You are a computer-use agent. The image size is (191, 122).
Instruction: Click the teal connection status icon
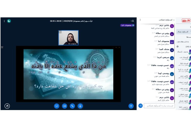[9, 21]
